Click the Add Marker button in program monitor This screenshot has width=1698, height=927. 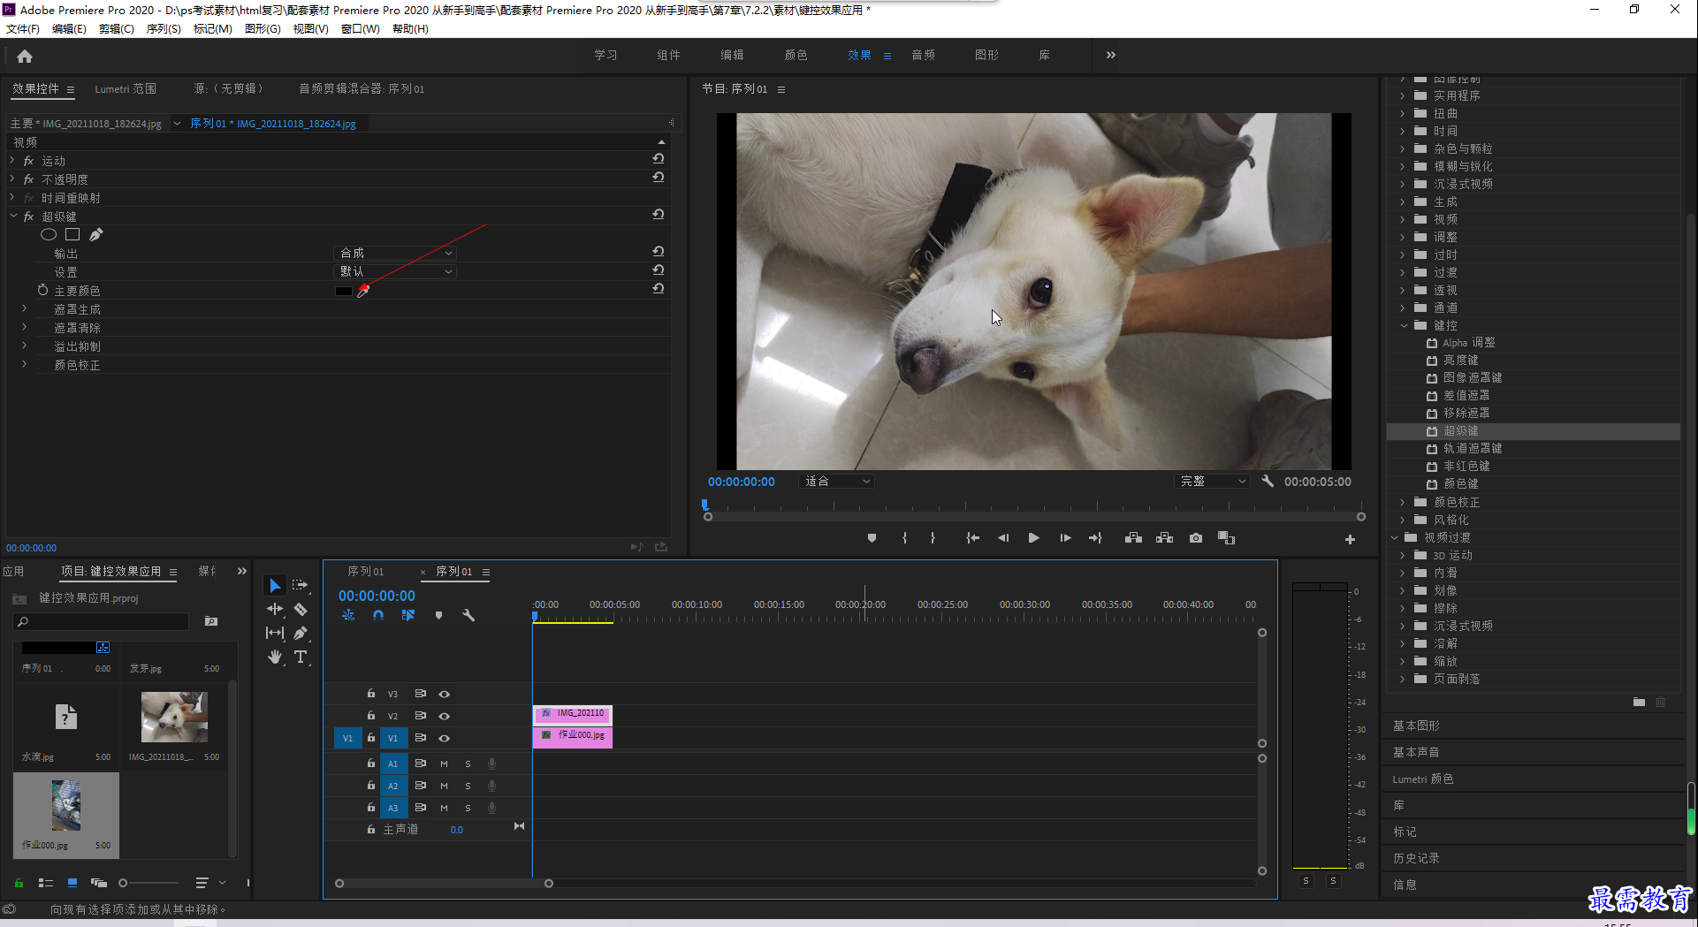point(872,538)
